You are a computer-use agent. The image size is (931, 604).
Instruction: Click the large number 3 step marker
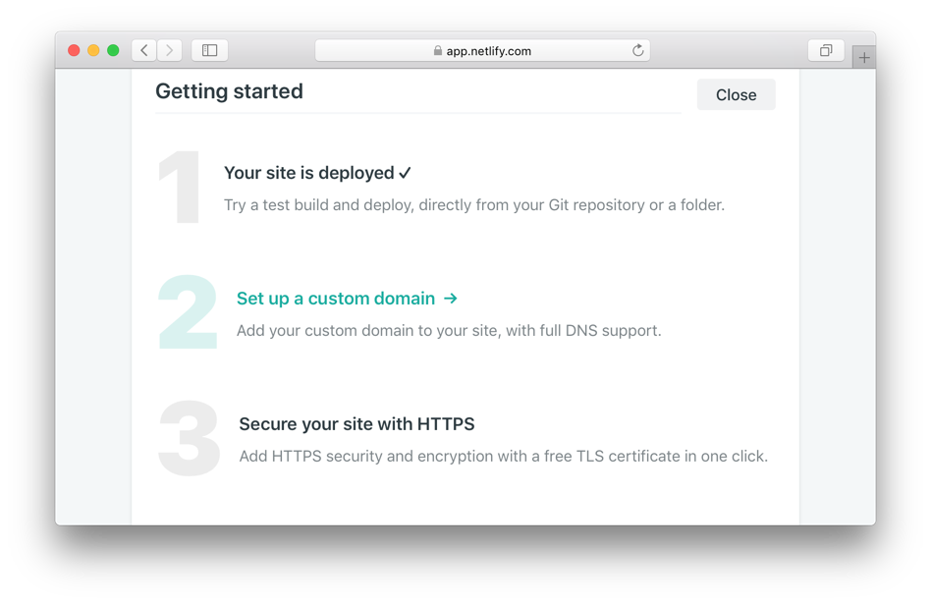189,438
